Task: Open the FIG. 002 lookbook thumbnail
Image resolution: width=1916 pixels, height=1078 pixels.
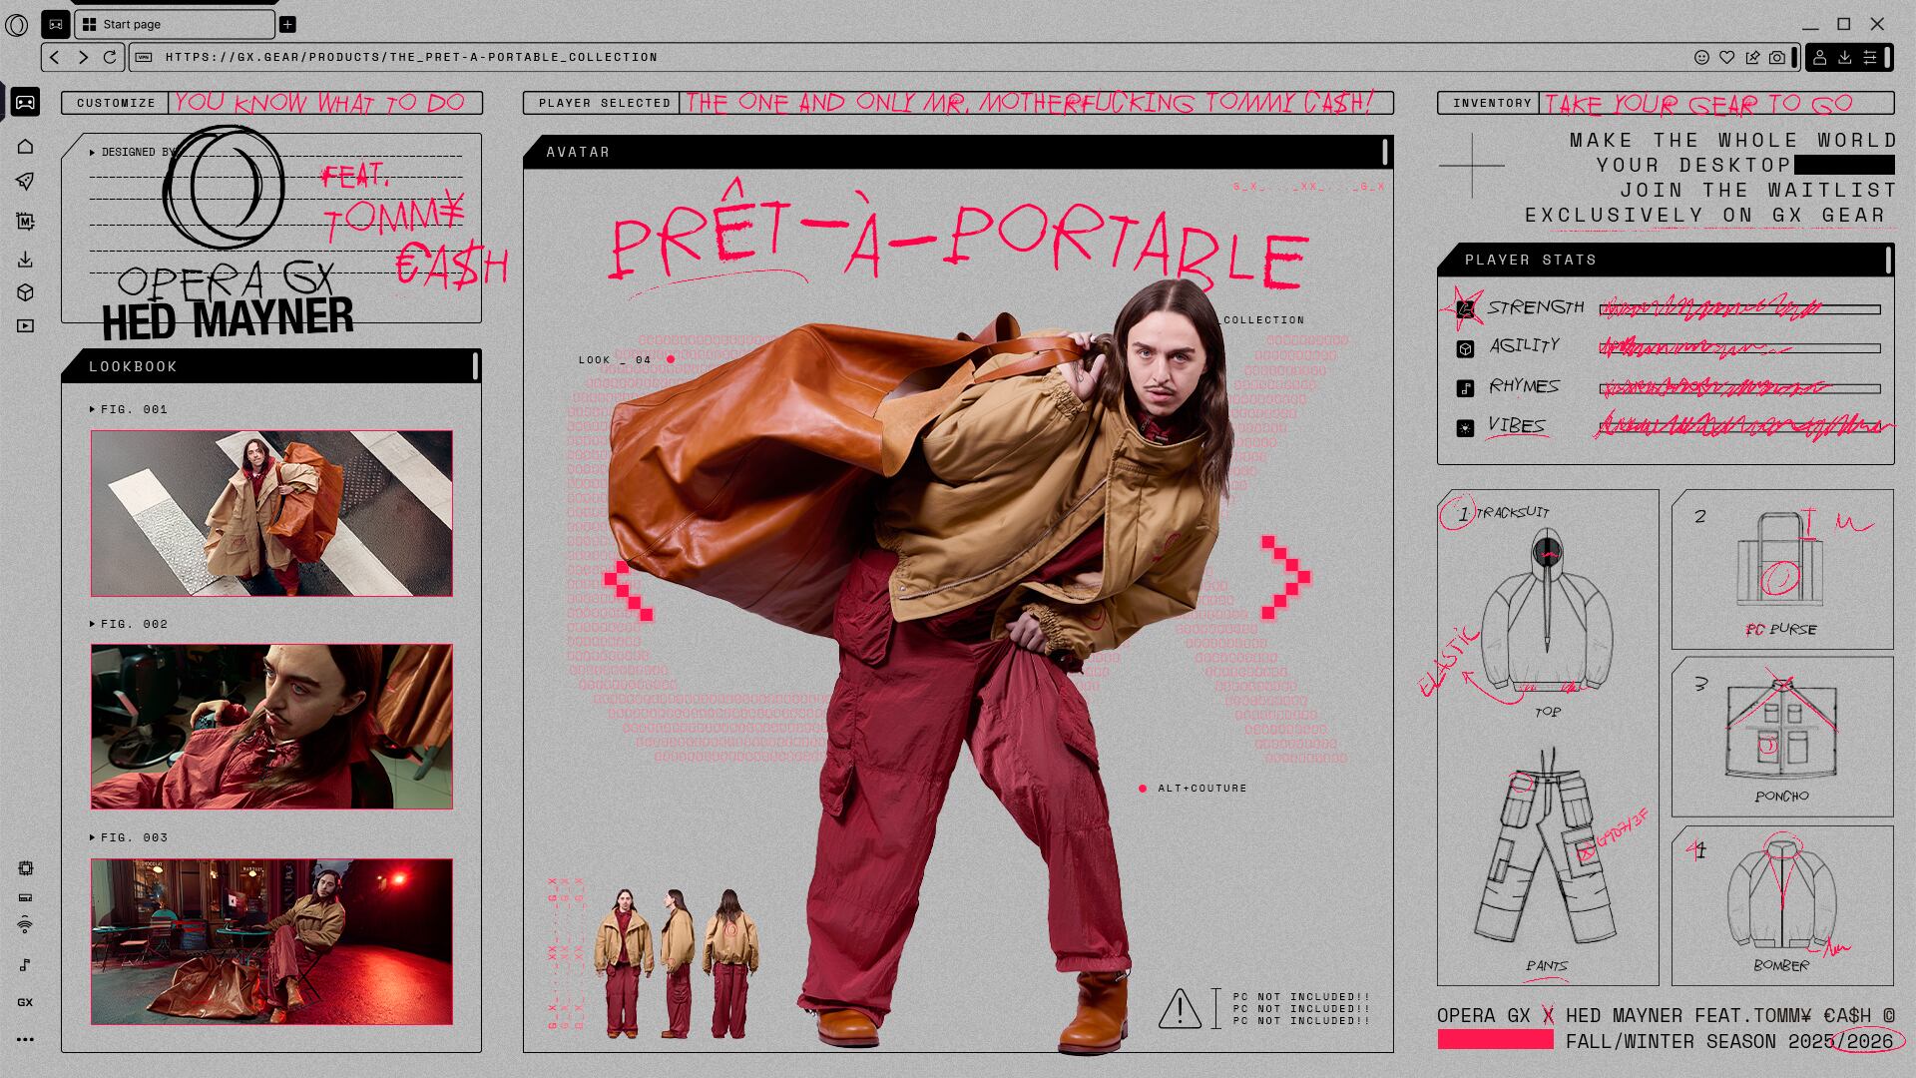Action: click(271, 726)
